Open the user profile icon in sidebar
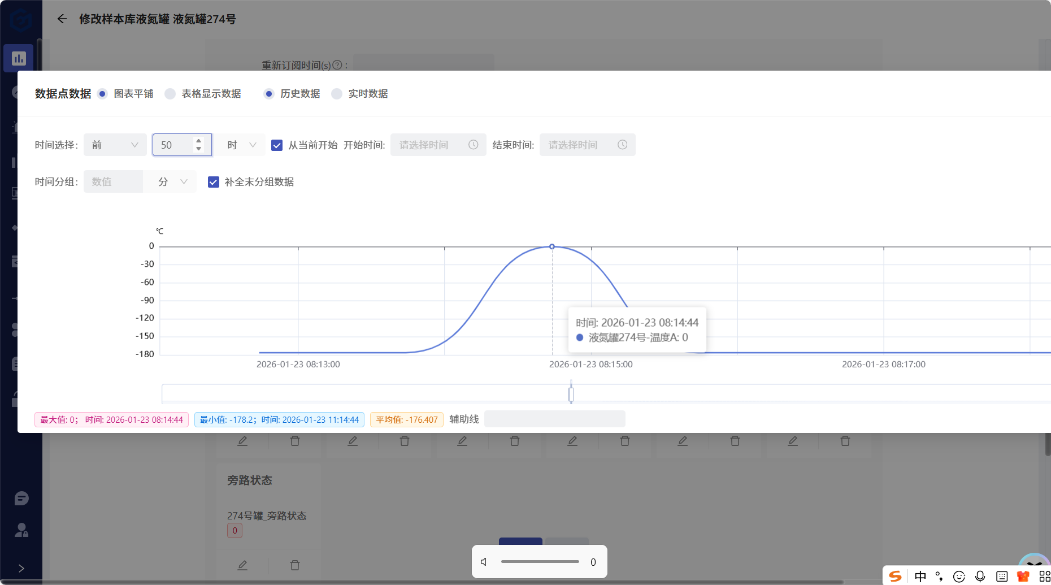1051x585 pixels. [21, 530]
